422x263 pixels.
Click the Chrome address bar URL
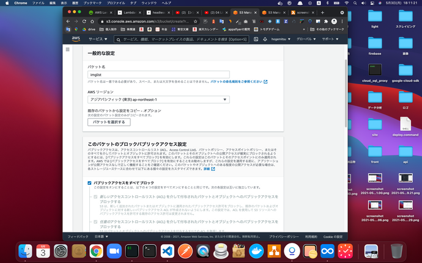point(147,21)
